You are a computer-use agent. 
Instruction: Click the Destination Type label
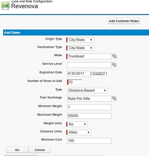tap(49, 47)
